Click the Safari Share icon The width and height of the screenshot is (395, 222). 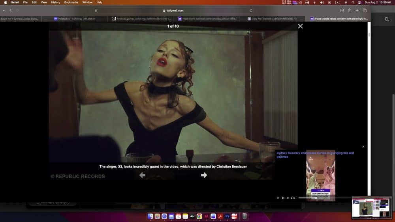click(x=350, y=10)
